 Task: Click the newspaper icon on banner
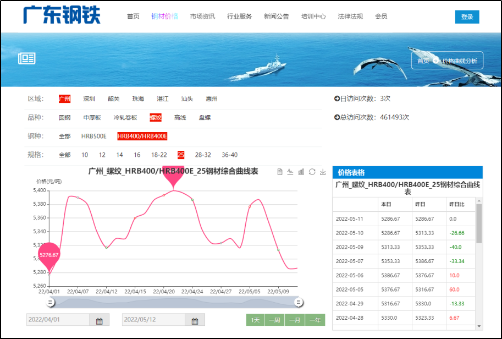[x=26, y=58]
